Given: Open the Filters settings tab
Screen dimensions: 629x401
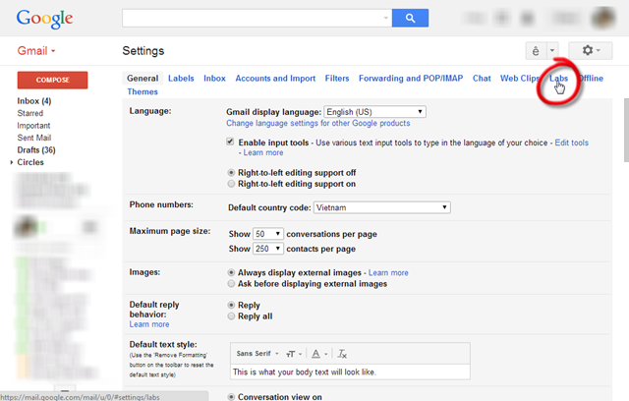Looking at the screenshot, I should pyautogui.click(x=337, y=79).
